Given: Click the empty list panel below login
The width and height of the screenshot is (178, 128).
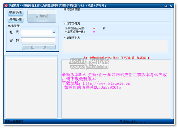Looking at the screenshot, I should 32,88.
